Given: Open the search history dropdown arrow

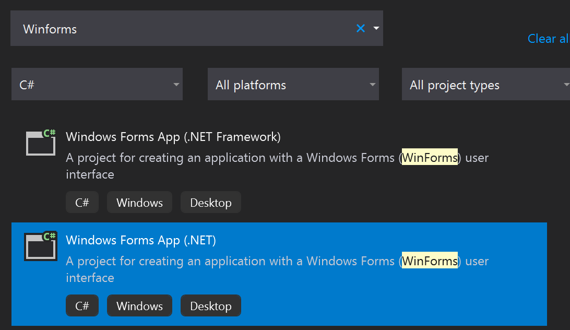Looking at the screenshot, I should point(375,28).
